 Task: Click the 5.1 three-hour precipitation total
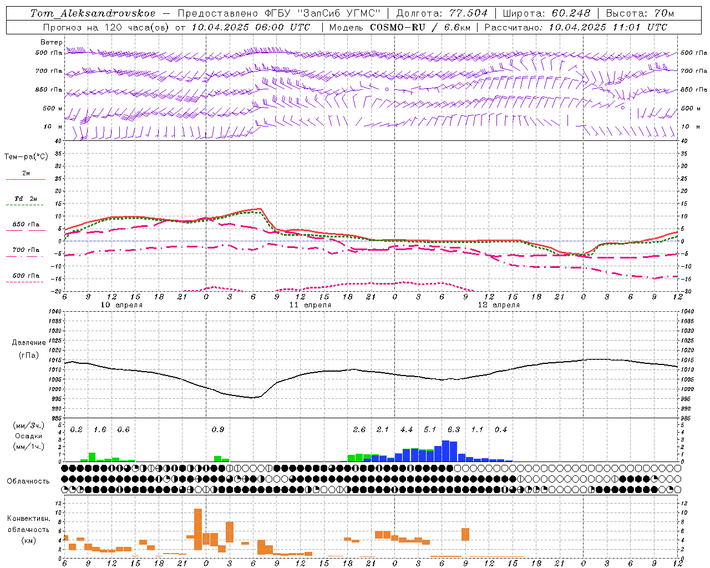coord(430,430)
